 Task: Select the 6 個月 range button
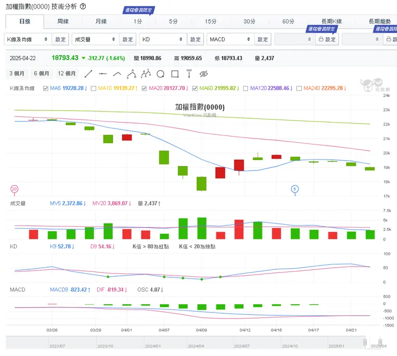click(41, 73)
